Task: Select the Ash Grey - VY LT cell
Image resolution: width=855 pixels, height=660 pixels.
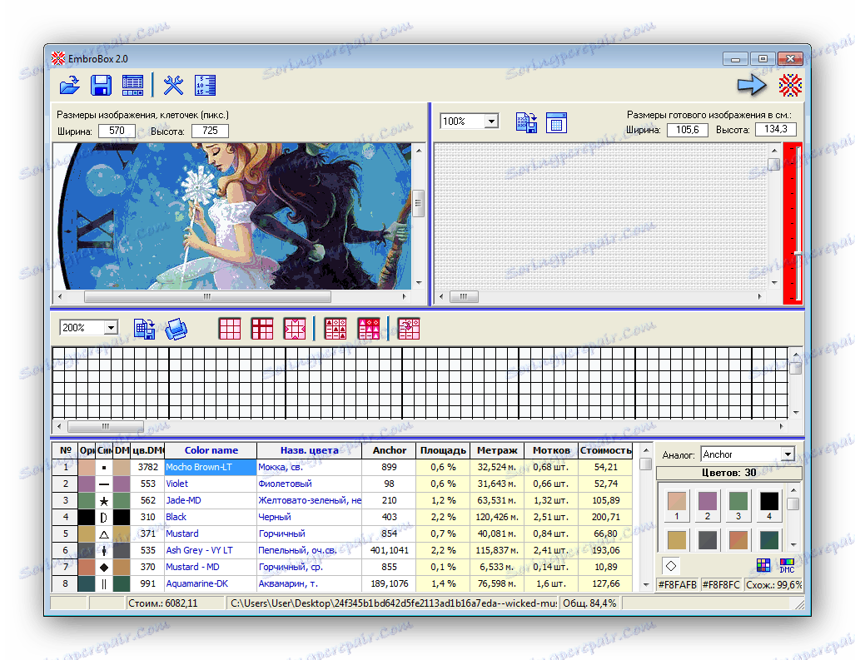Action: coord(211,550)
